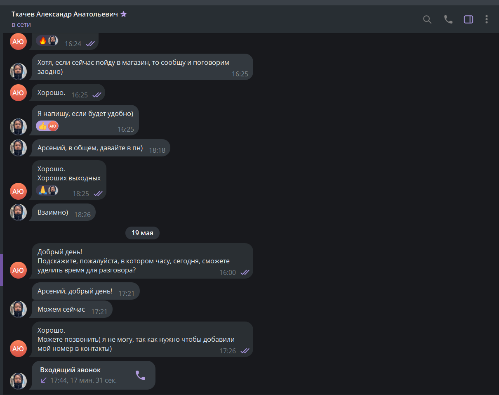Click the 'Можем сейчас' message bubble
499x395 pixels.
[x=72, y=310]
